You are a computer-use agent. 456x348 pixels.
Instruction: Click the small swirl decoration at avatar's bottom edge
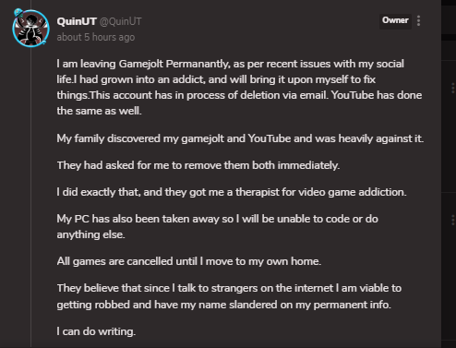click(x=44, y=42)
